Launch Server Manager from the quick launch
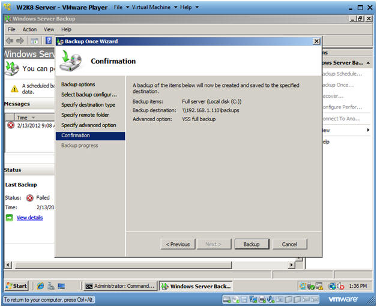Screen dimensions: 377x307 pyautogui.click(x=51, y=286)
